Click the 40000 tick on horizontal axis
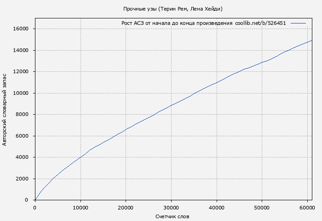Image resolution: width=322 pixels, height=221 pixels. (x=216, y=208)
